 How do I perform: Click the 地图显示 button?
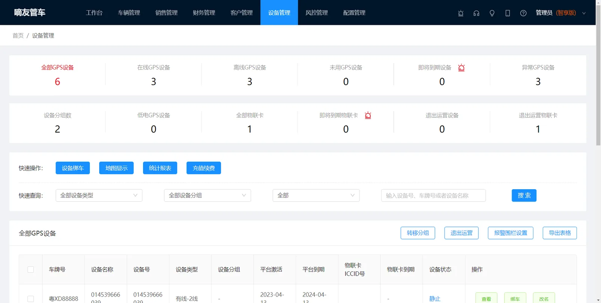pyautogui.click(x=116, y=168)
